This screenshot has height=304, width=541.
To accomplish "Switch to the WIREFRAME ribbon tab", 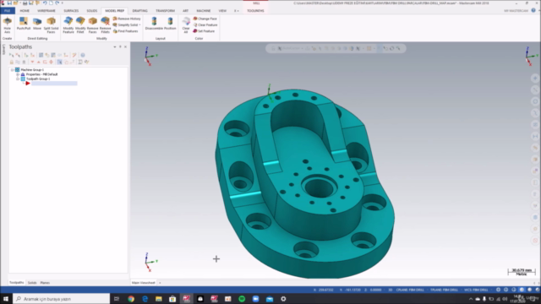I will 46,11.
